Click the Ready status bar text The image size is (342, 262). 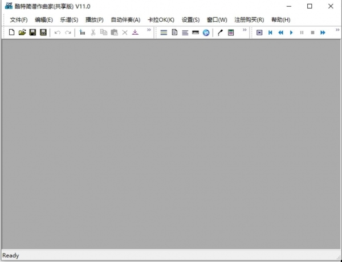[x=11, y=256]
